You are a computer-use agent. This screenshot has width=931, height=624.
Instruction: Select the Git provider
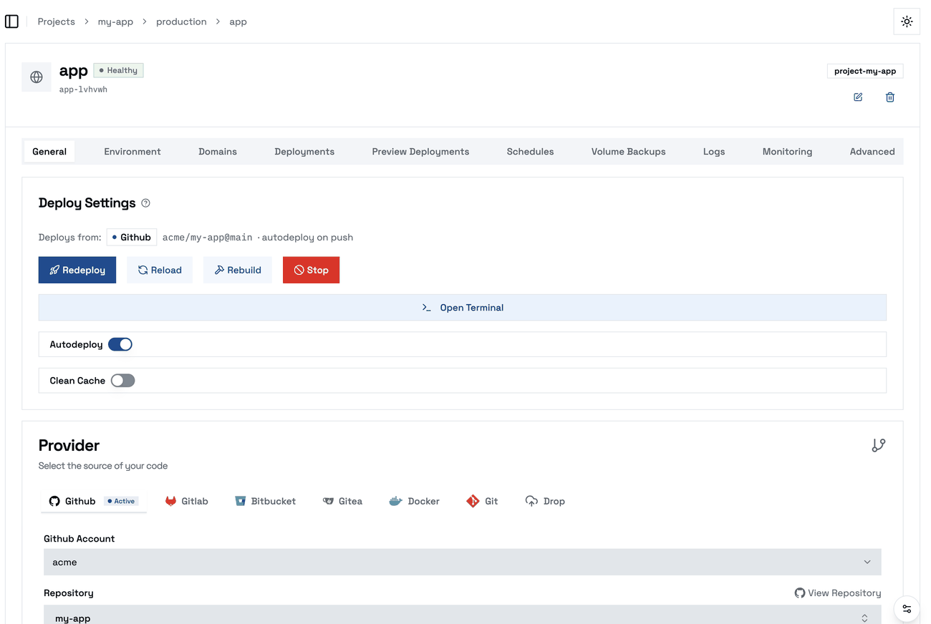(x=482, y=501)
